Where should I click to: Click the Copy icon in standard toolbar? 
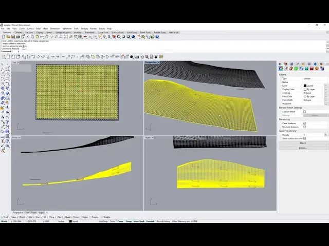[32, 37]
